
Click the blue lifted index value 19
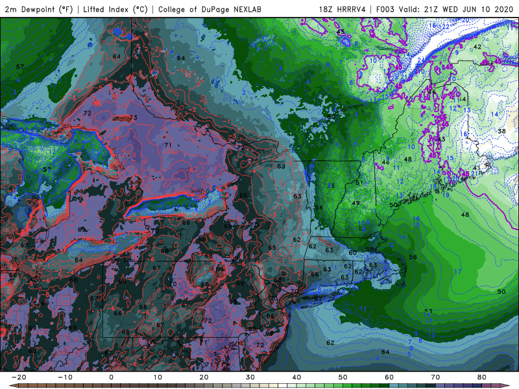446,195
